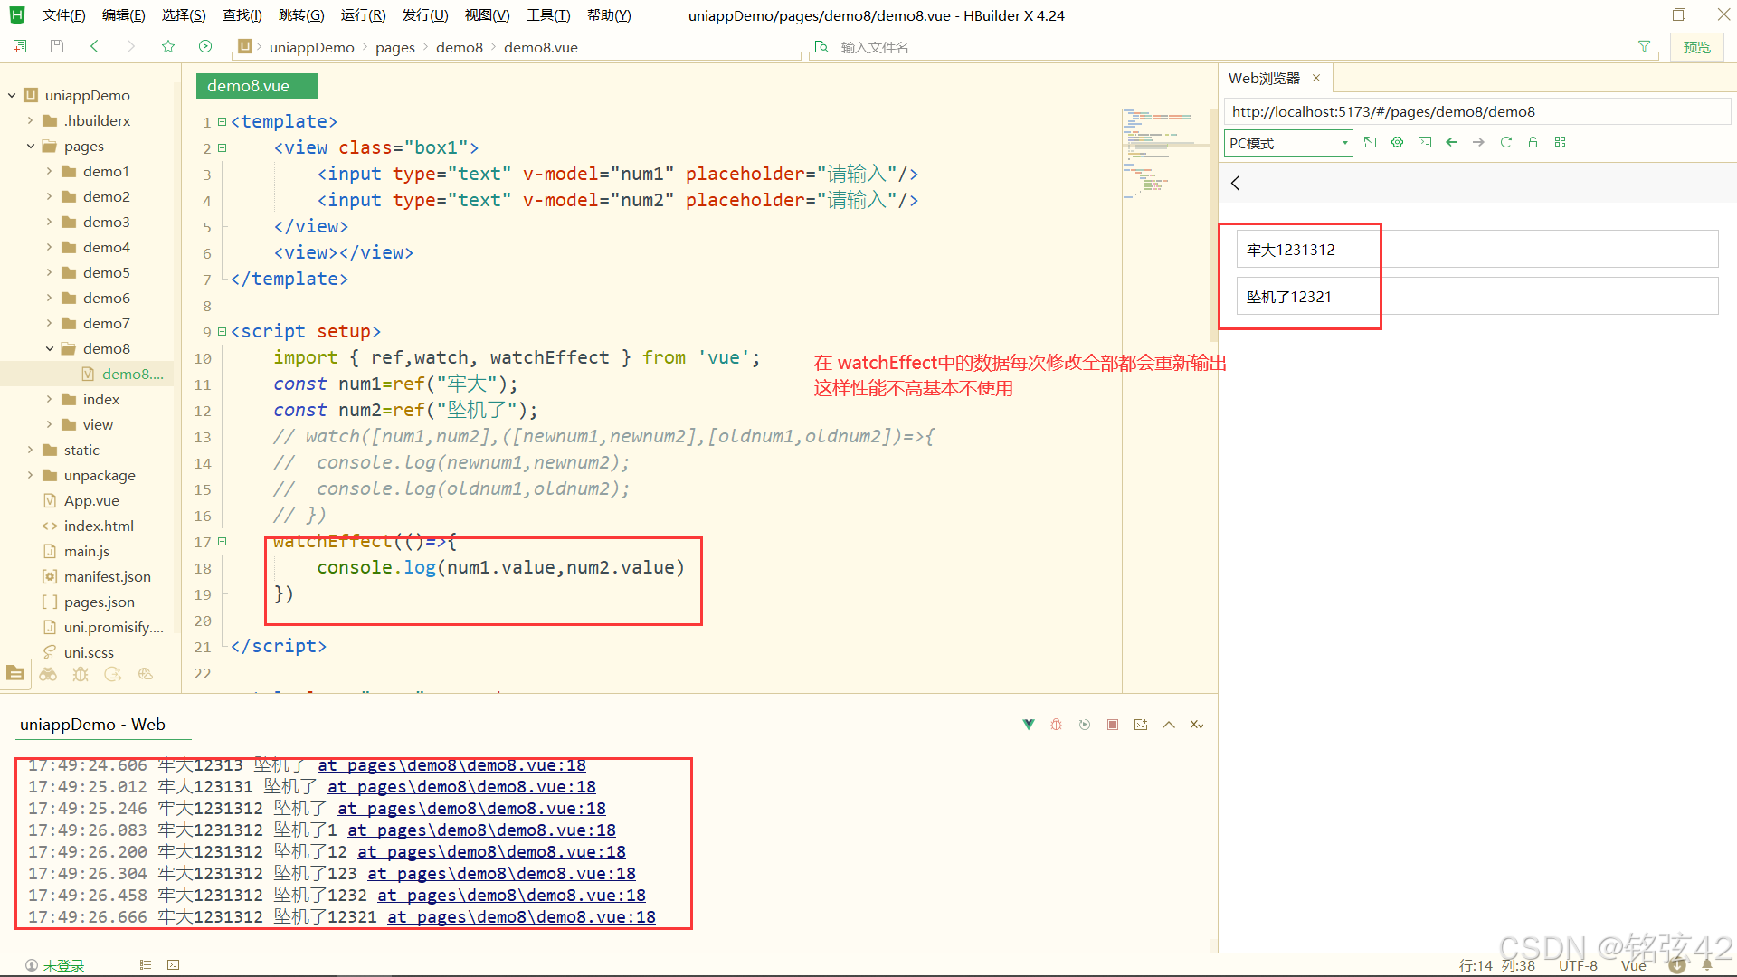Viewport: 1737px width, 977px height.
Task: Open browser devtools terminal icon
Action: [x=1425, y=142]
